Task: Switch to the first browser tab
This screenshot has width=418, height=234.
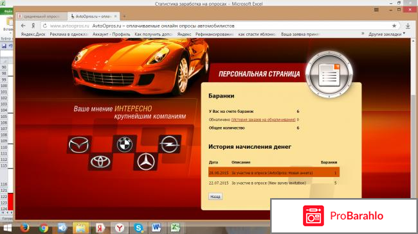Action: point(41,16)
